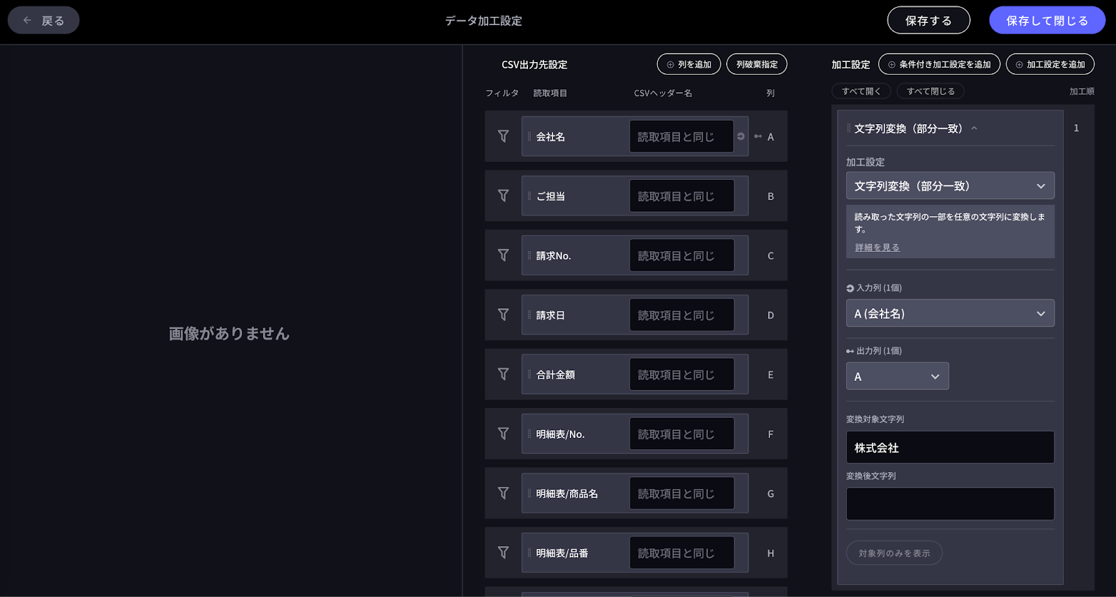This screenshot has height=597, width=1116.
Task: Click the 戻る back button
Action: 44,21
